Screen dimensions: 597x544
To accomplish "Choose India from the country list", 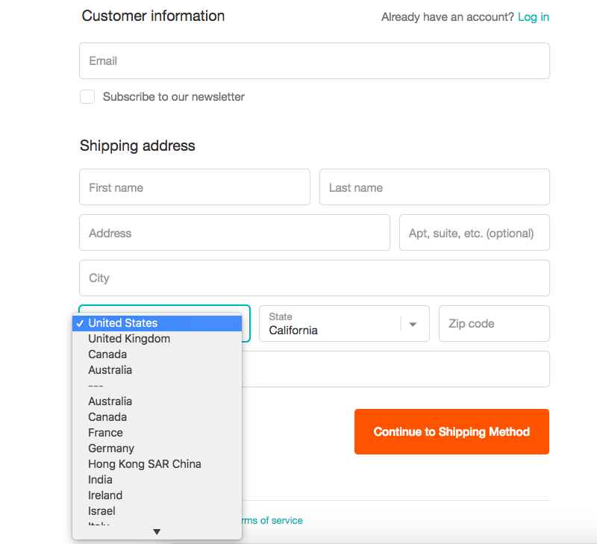I will tap(100, 480).
